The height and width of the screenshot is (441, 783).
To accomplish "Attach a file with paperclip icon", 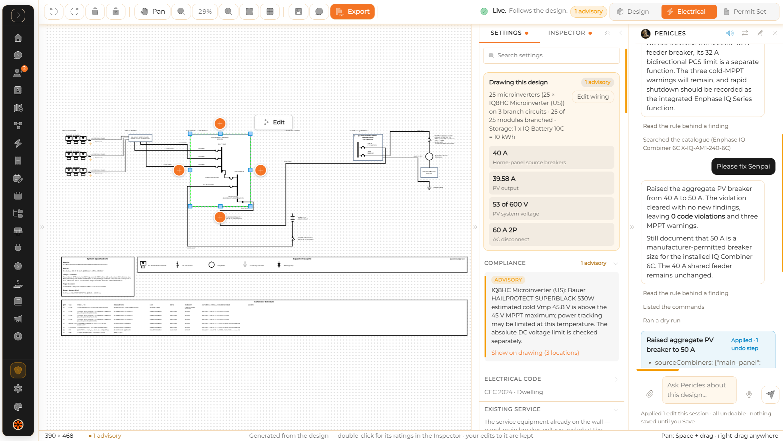I will (x=650, y=394).
